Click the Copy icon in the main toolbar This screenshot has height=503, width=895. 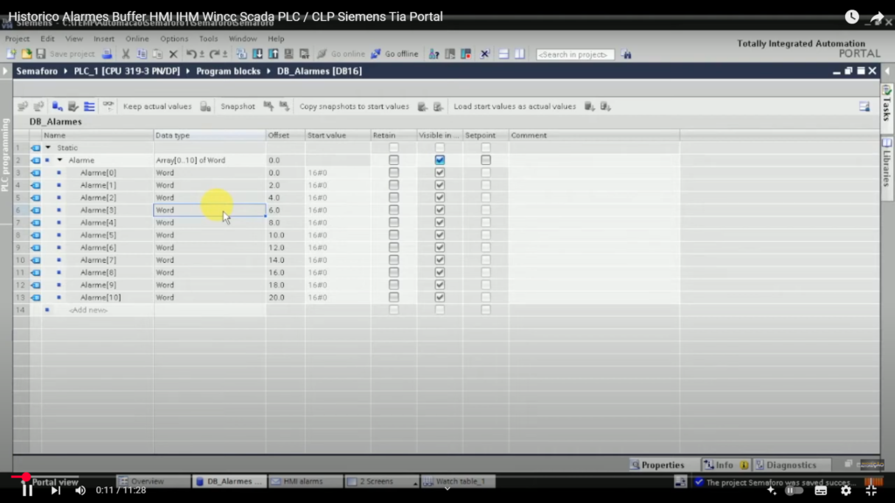click(142, 54)
